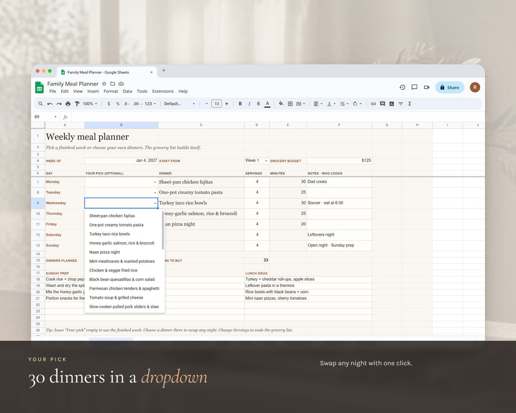
Task: Open vertical align dropdown
Action: [x=331, y=104]
